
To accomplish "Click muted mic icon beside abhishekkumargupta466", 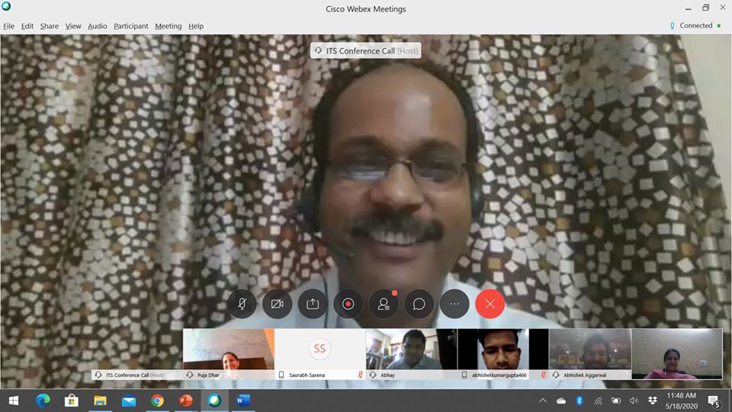I will click(x=543, y=375).
